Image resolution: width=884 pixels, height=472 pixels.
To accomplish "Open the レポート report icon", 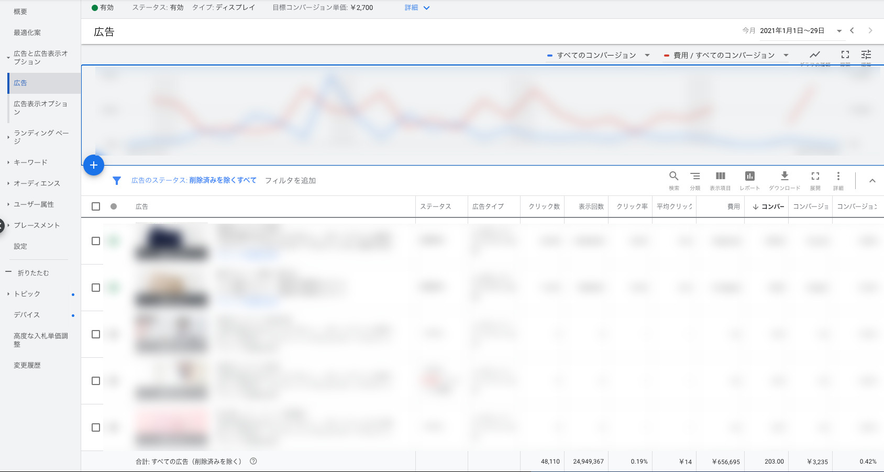I will [x=749, y=177].
